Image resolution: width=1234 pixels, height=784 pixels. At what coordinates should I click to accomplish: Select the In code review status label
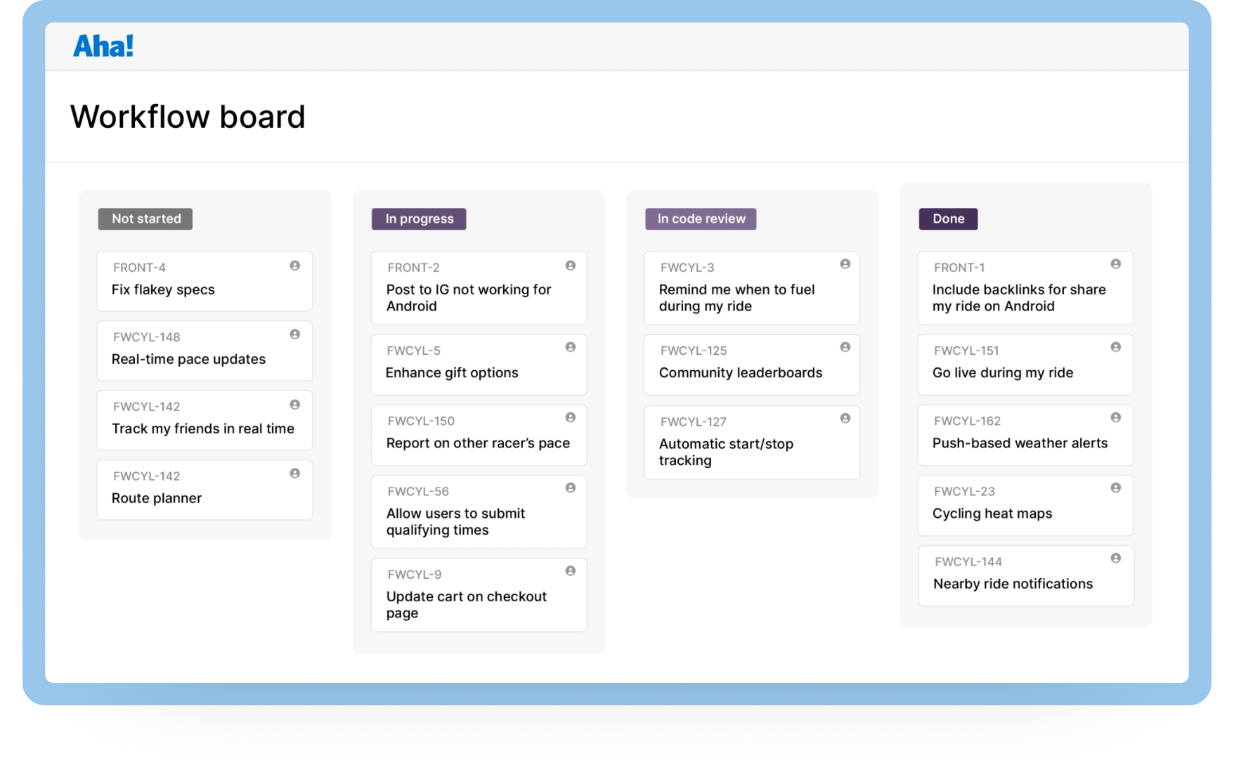(x=701, y=218)
